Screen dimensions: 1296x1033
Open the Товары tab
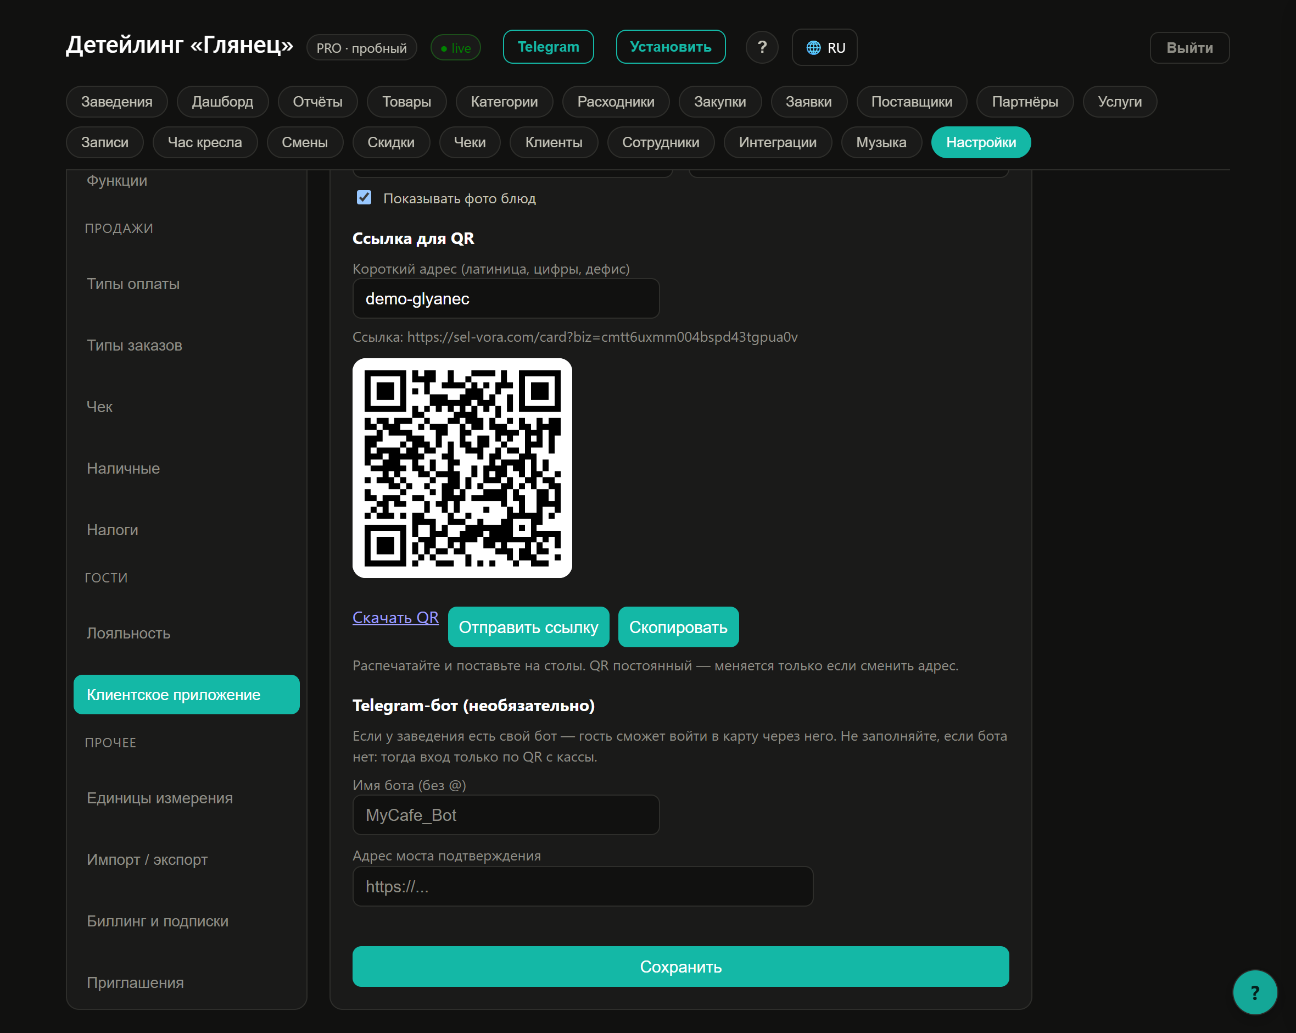pos(406,102)
